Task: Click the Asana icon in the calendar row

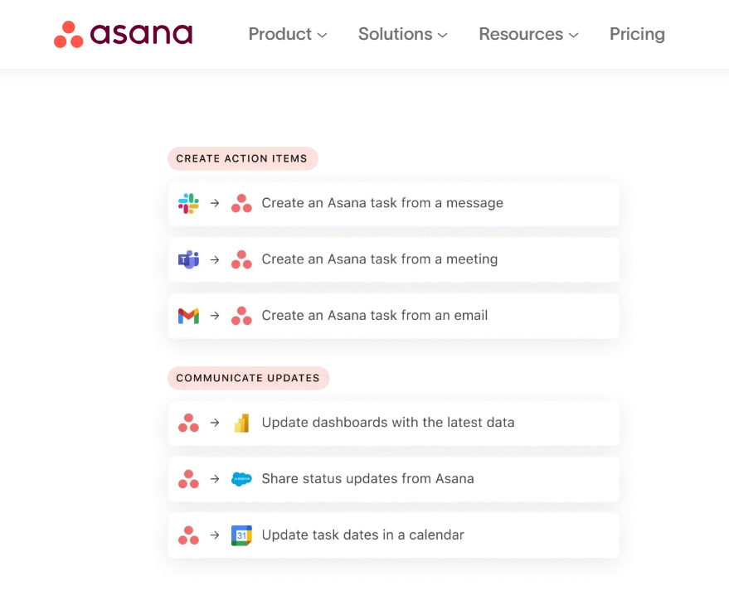Action: 188,535
